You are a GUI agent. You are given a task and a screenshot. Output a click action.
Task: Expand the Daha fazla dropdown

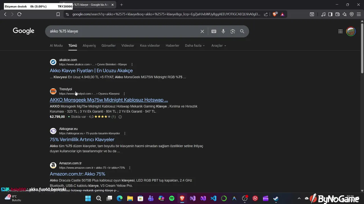tap(195, 46)
